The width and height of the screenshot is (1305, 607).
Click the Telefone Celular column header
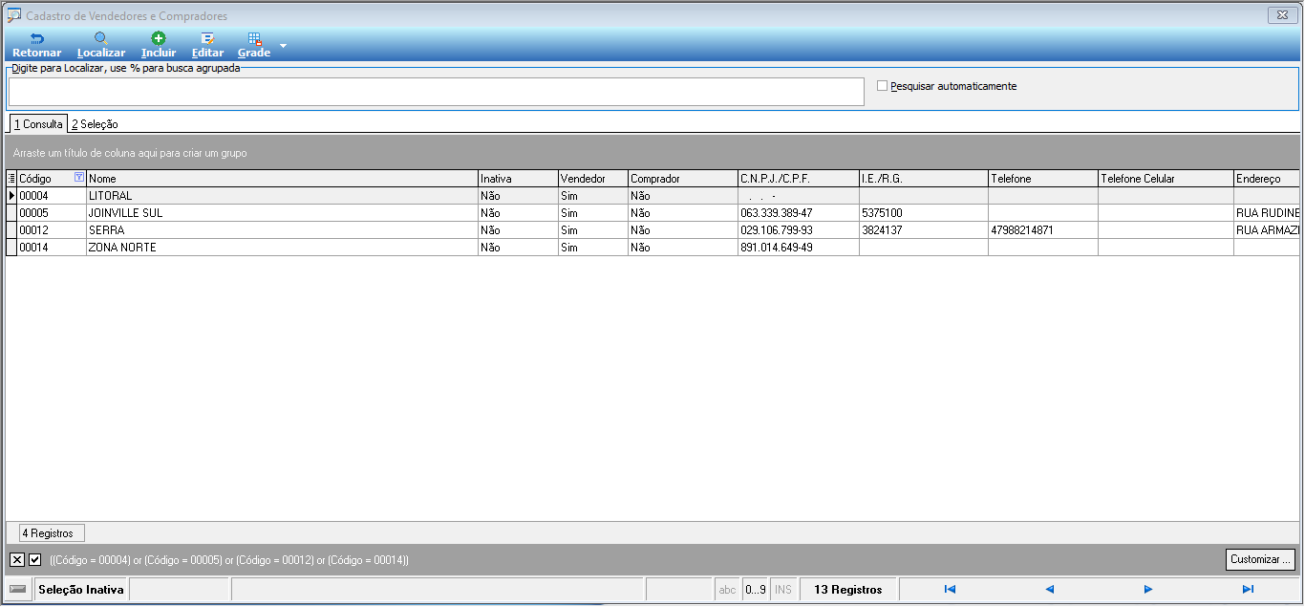(1166, 179)
